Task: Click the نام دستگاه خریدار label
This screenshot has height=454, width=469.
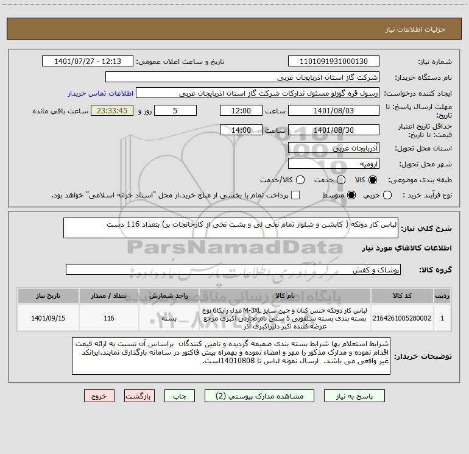Action: (423, 77)
